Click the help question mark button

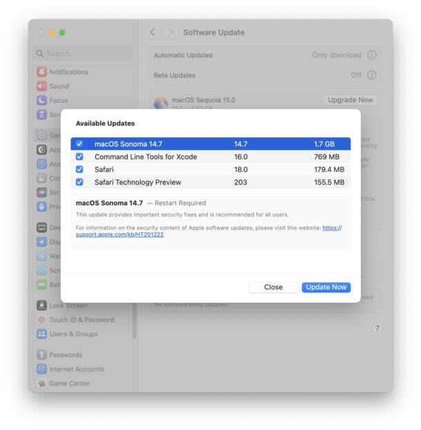pos(377,329)
